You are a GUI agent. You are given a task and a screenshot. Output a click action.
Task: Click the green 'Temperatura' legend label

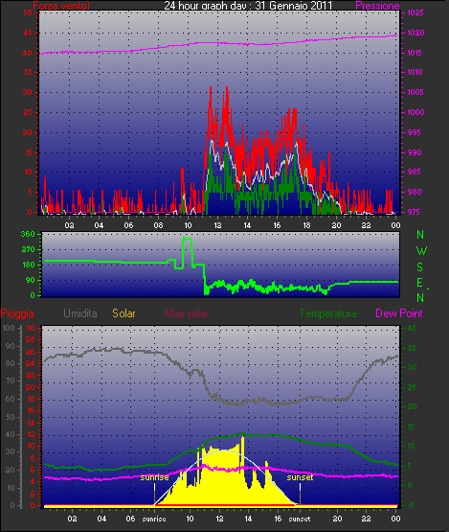click(327, 312)
